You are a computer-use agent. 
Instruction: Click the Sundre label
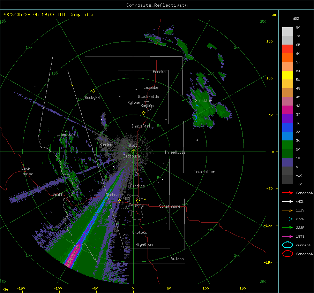pyautogui.click(x=106, y=144)
